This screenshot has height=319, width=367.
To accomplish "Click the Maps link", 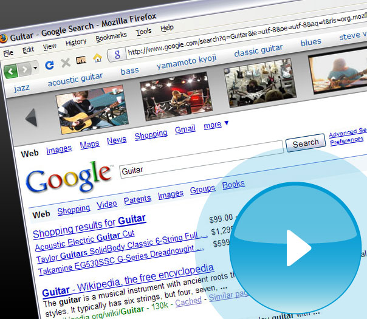I will pos(90,145).
